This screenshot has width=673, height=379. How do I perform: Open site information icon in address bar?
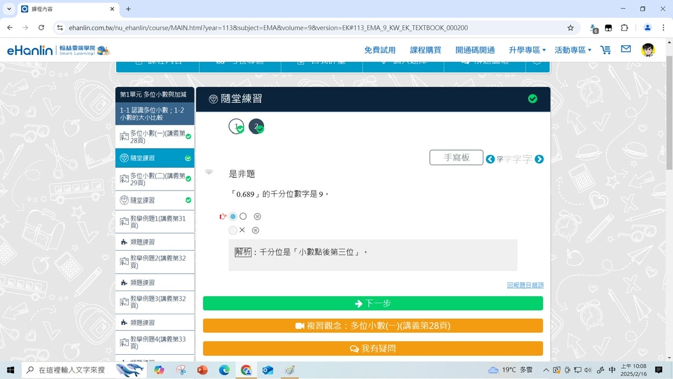point(59,27)
